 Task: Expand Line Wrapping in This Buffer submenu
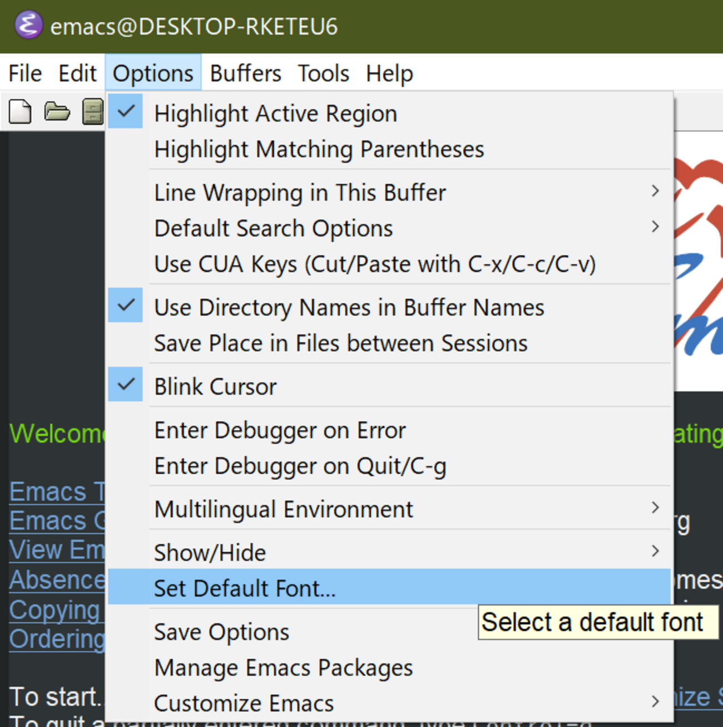[389, 193]
